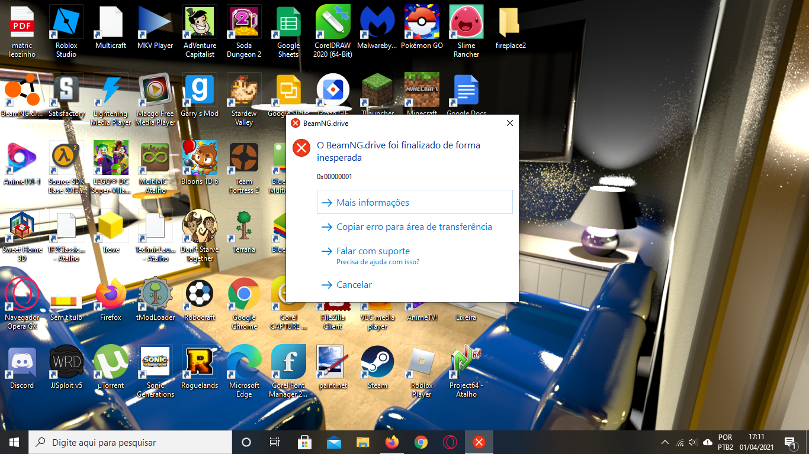This screenshot has width=809, height=454.
Task: Open the volume control in tray
Action: click(694, 442)
